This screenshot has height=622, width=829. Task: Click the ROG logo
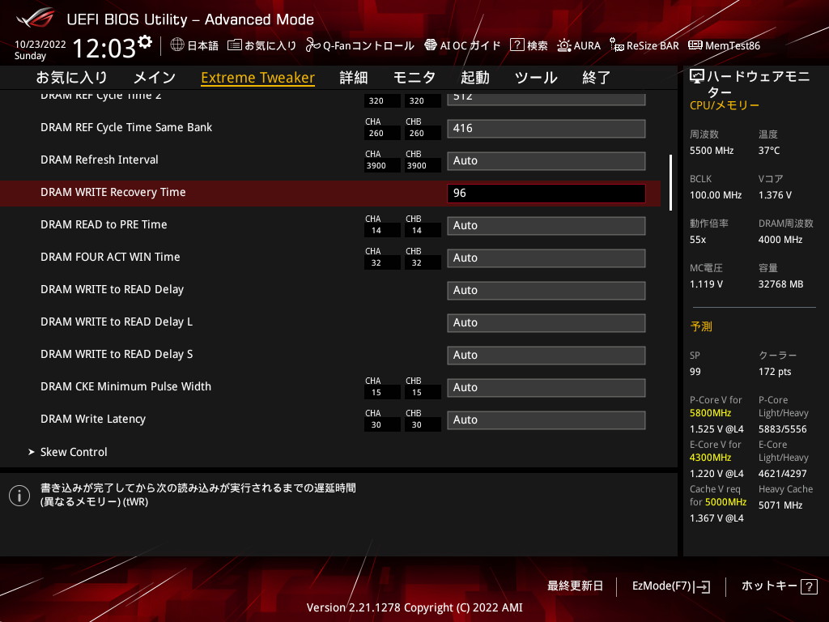pos(35,19)
